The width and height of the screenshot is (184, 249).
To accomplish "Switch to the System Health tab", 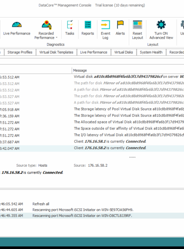I will coord(151,52).
